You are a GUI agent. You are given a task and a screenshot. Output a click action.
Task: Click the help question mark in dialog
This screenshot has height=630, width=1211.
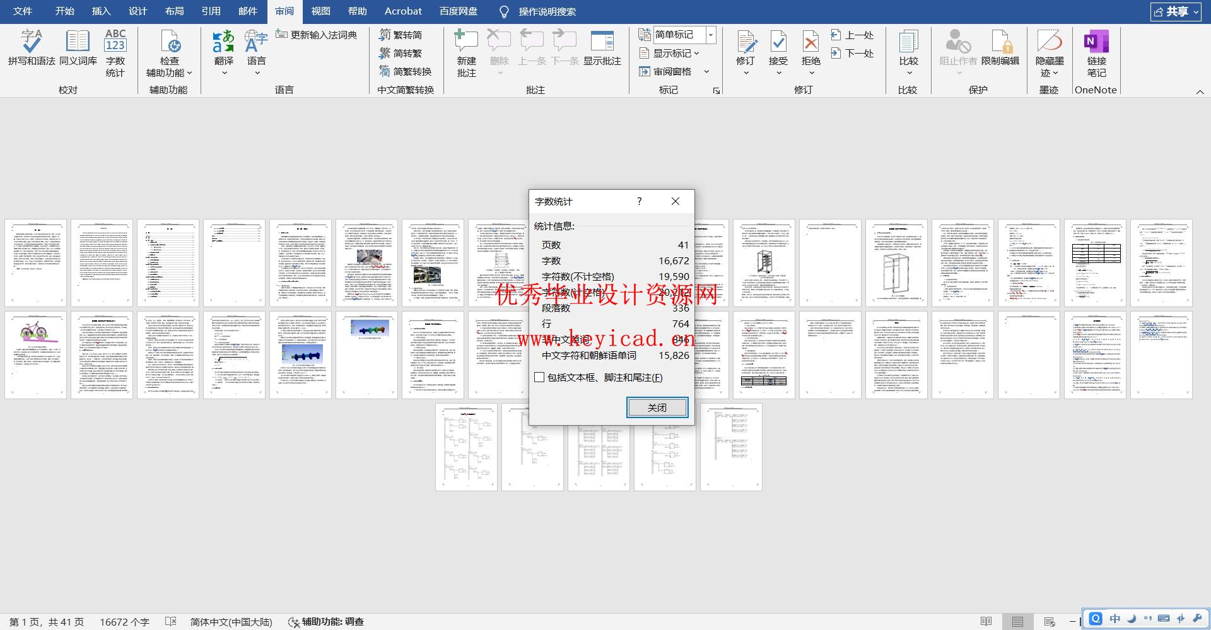639,201
